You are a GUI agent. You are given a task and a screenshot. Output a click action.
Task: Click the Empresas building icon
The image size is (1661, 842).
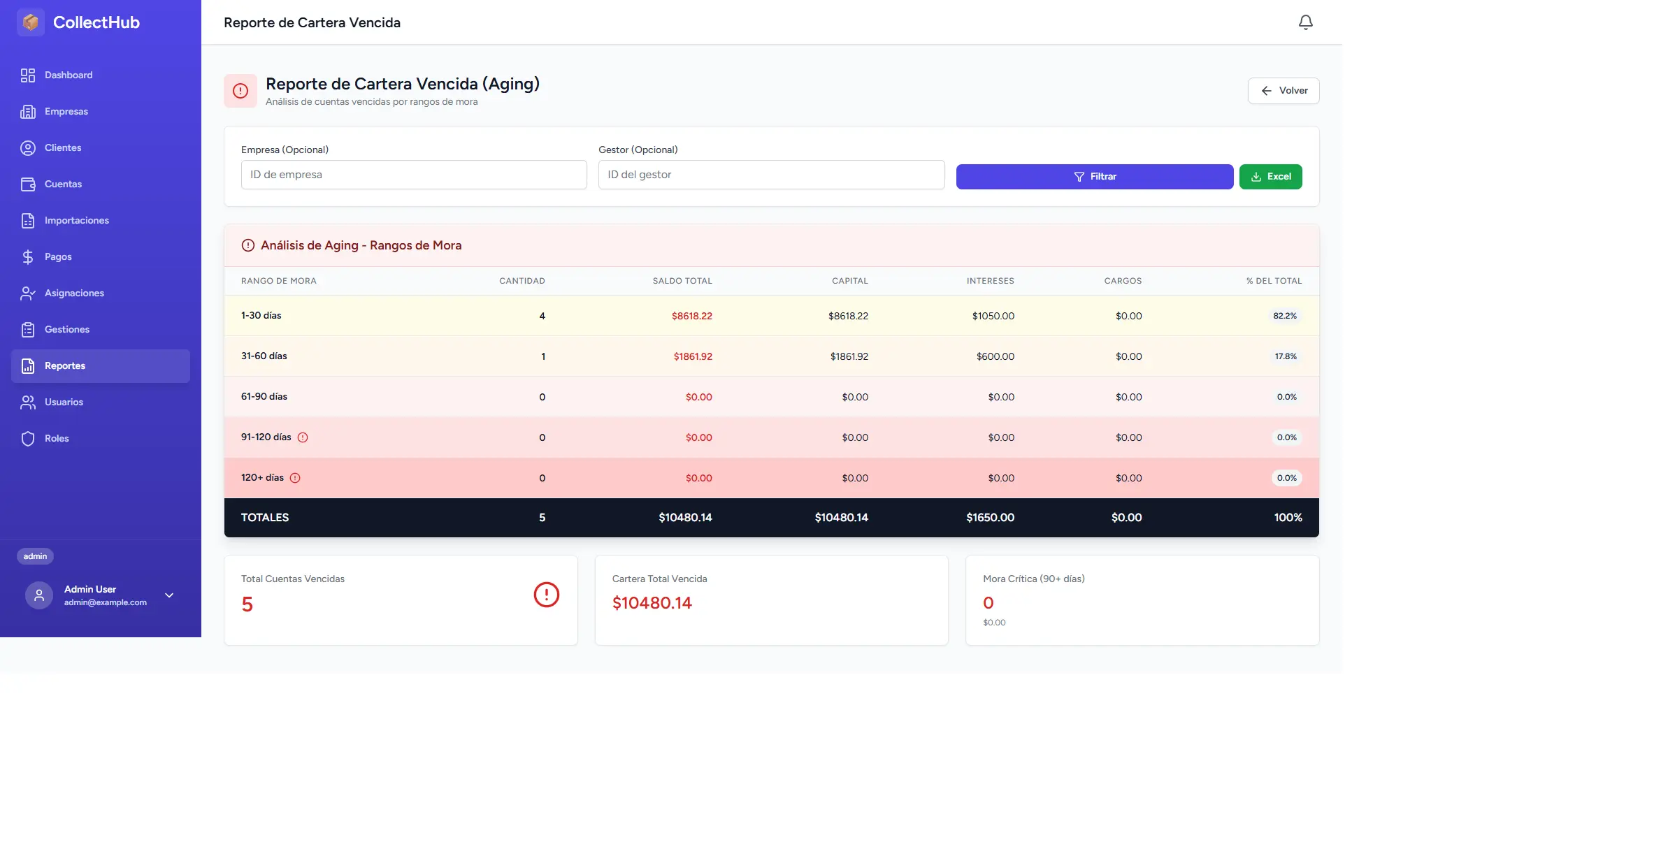click(x=28, y=112)
